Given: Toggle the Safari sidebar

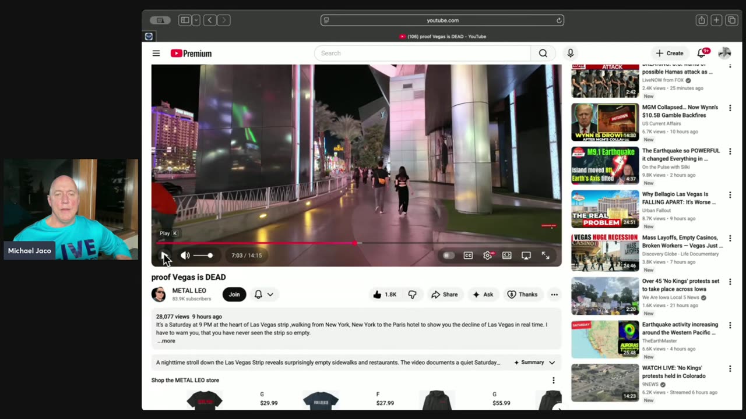Looking at the screenshot, I should point(185,20).
